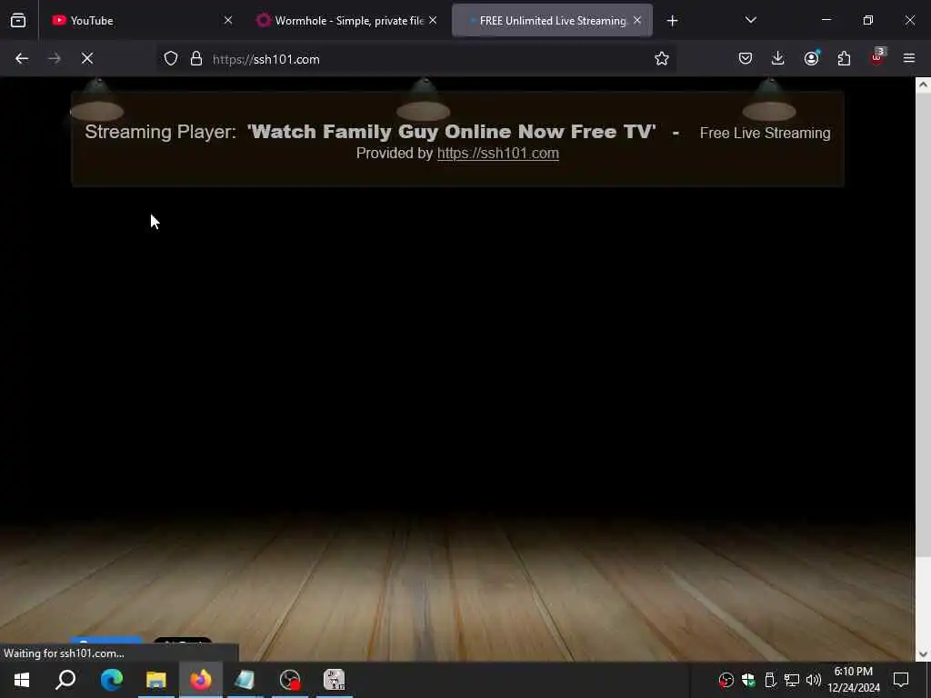Go back to the previous page
This screenshot has height=698, width=931.
[x=22, y=59]
